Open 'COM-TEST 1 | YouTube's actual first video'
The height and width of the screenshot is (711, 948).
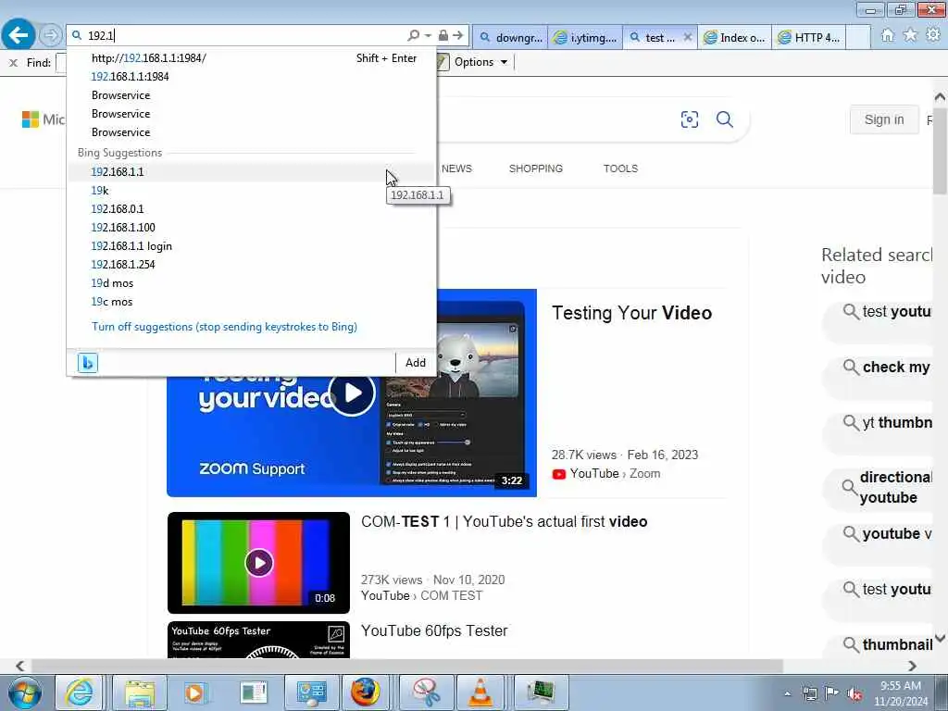click(505, 522)
